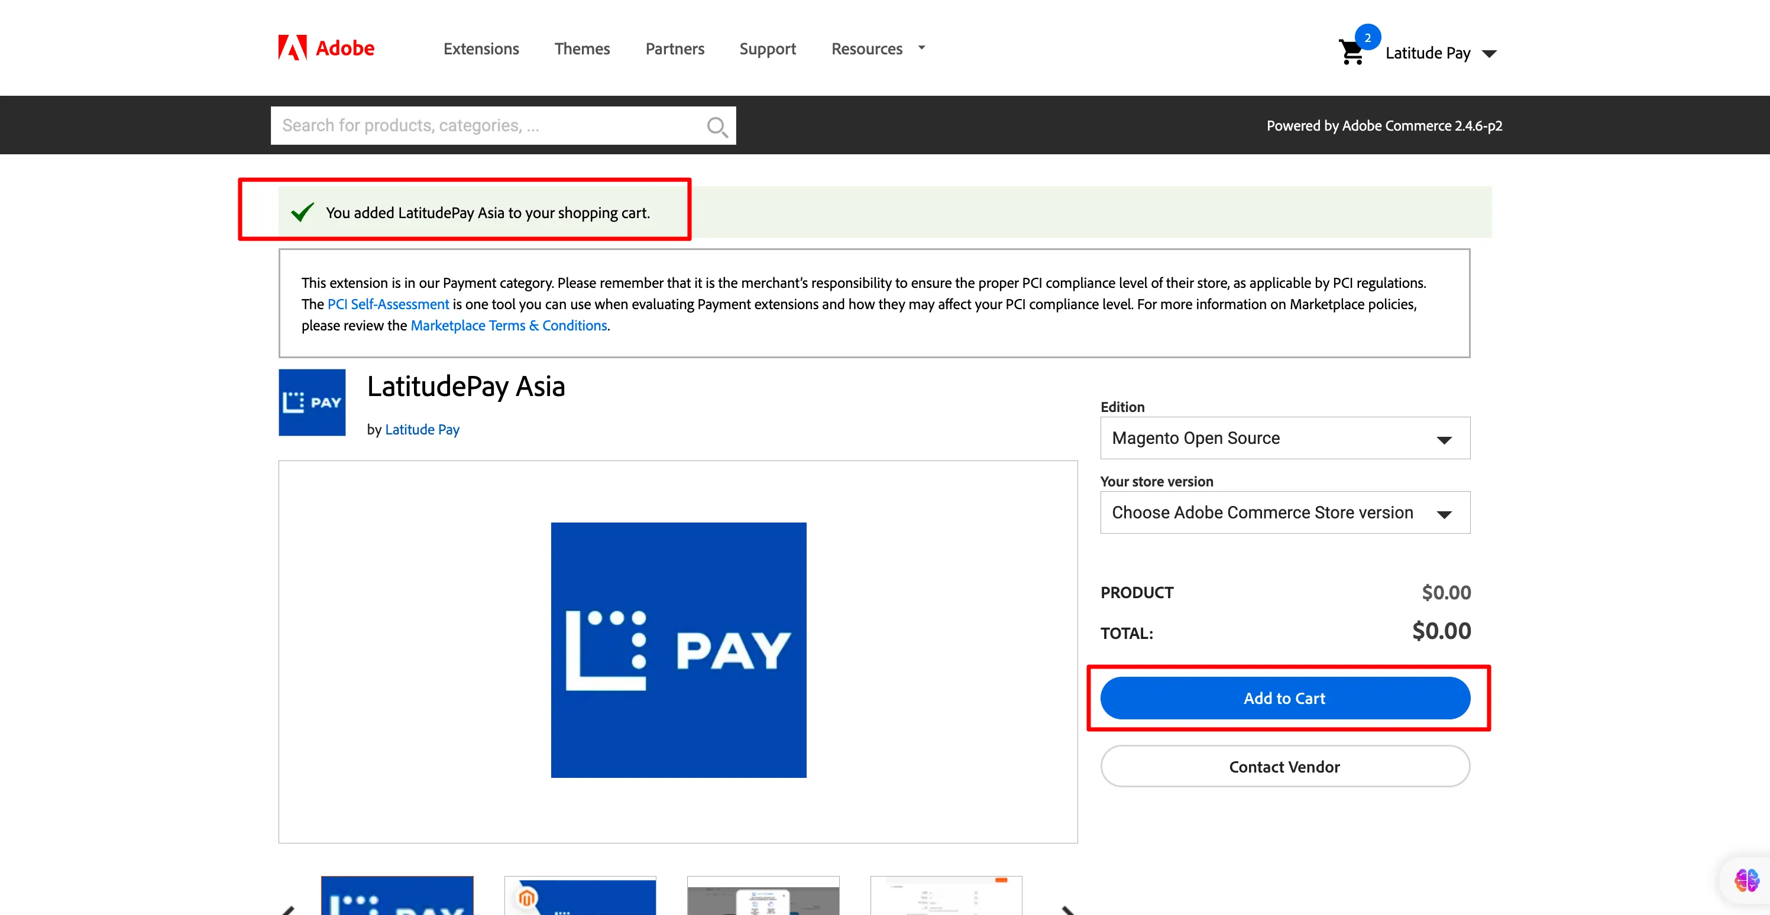Screen dimensions: 1770x915
Task: Click the Contact Vendor button
Action: [1285, 767]
